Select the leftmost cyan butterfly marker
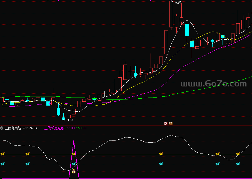The image size is (252, 179). coord(3,164)
